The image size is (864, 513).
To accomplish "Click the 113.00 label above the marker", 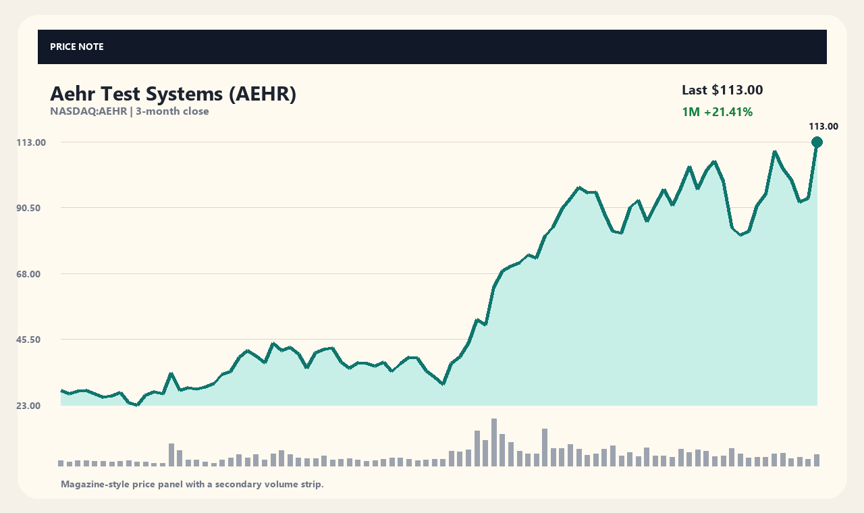I will (823, 126).
